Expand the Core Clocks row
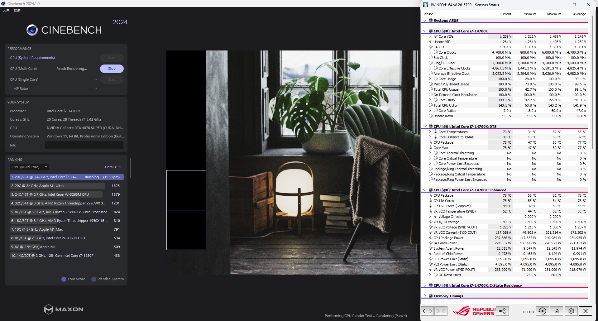Image resolution: width=598 pixels, height=321 pixels. click(x=430, y=52)
